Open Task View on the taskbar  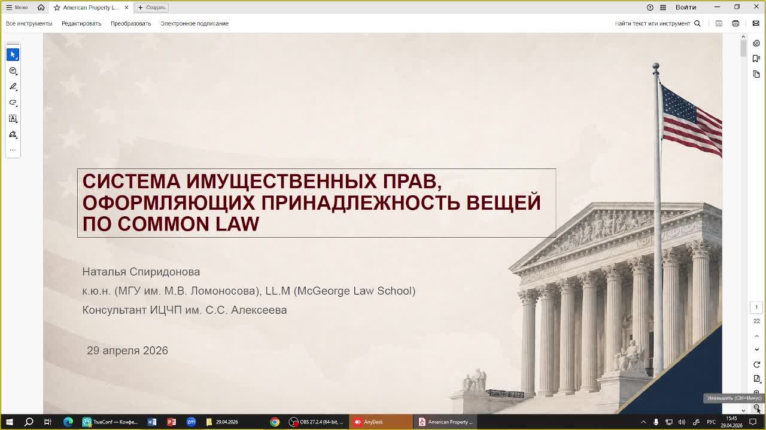[48, 422]
